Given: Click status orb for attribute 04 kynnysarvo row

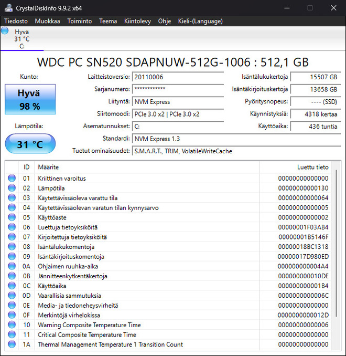Looking at the screenshot, I should point(12,207).
